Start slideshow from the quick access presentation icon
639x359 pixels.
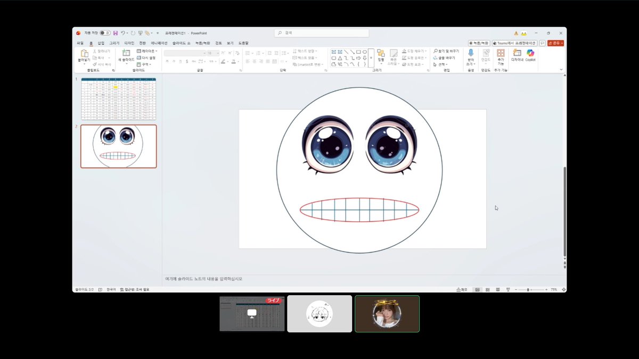pyautogui.click(x=140, y=33)
